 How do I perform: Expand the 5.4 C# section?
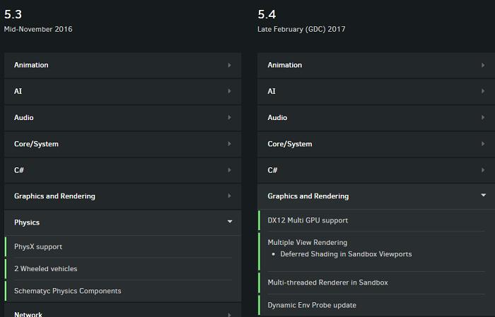(376, 170)
